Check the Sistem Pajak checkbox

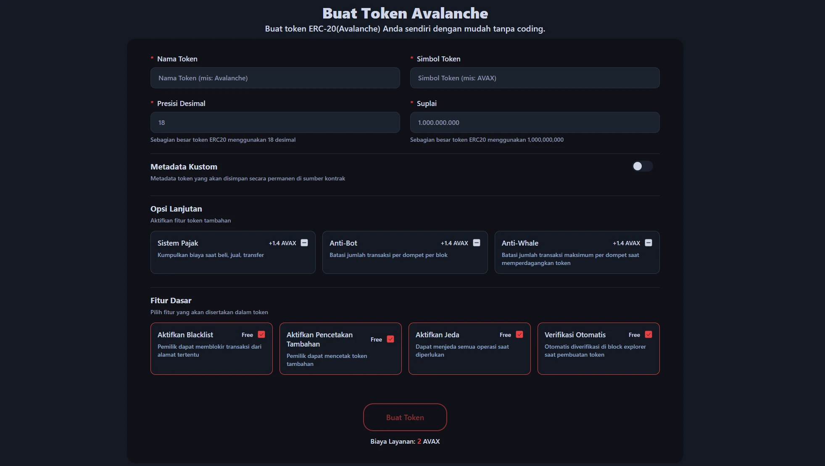click(304, 243)
